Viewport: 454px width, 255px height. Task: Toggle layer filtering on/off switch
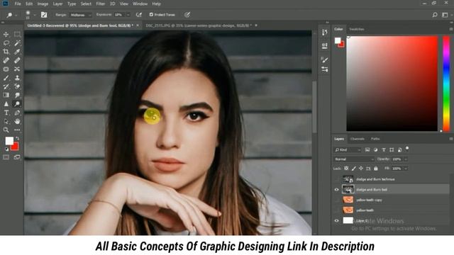tap(407, 149)
